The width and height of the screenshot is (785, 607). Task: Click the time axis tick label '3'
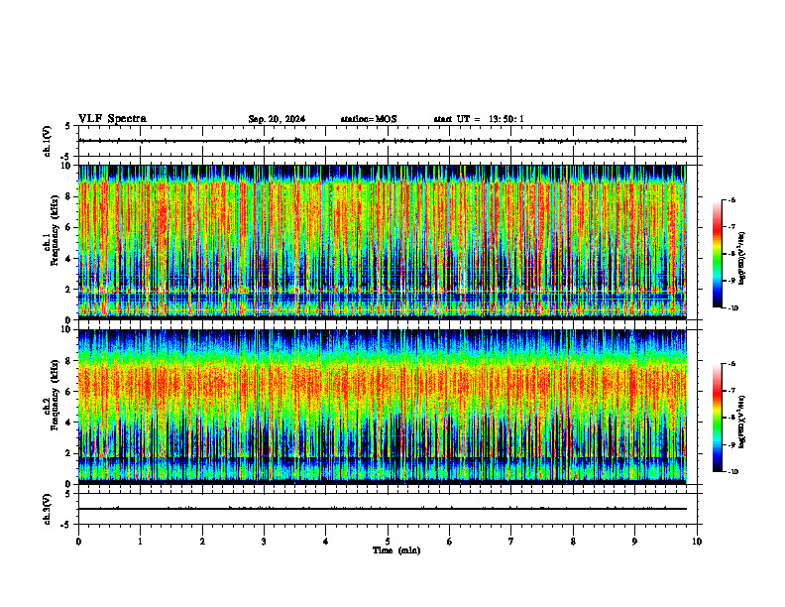264,542
